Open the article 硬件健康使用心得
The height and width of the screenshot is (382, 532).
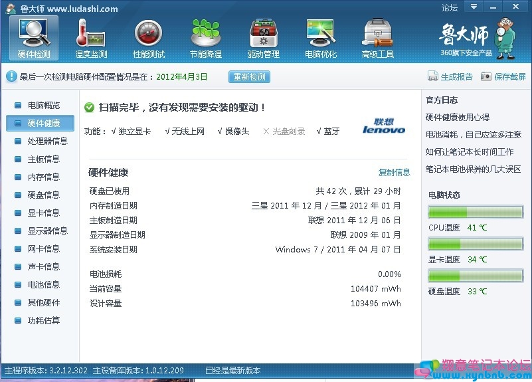(458, 117)
